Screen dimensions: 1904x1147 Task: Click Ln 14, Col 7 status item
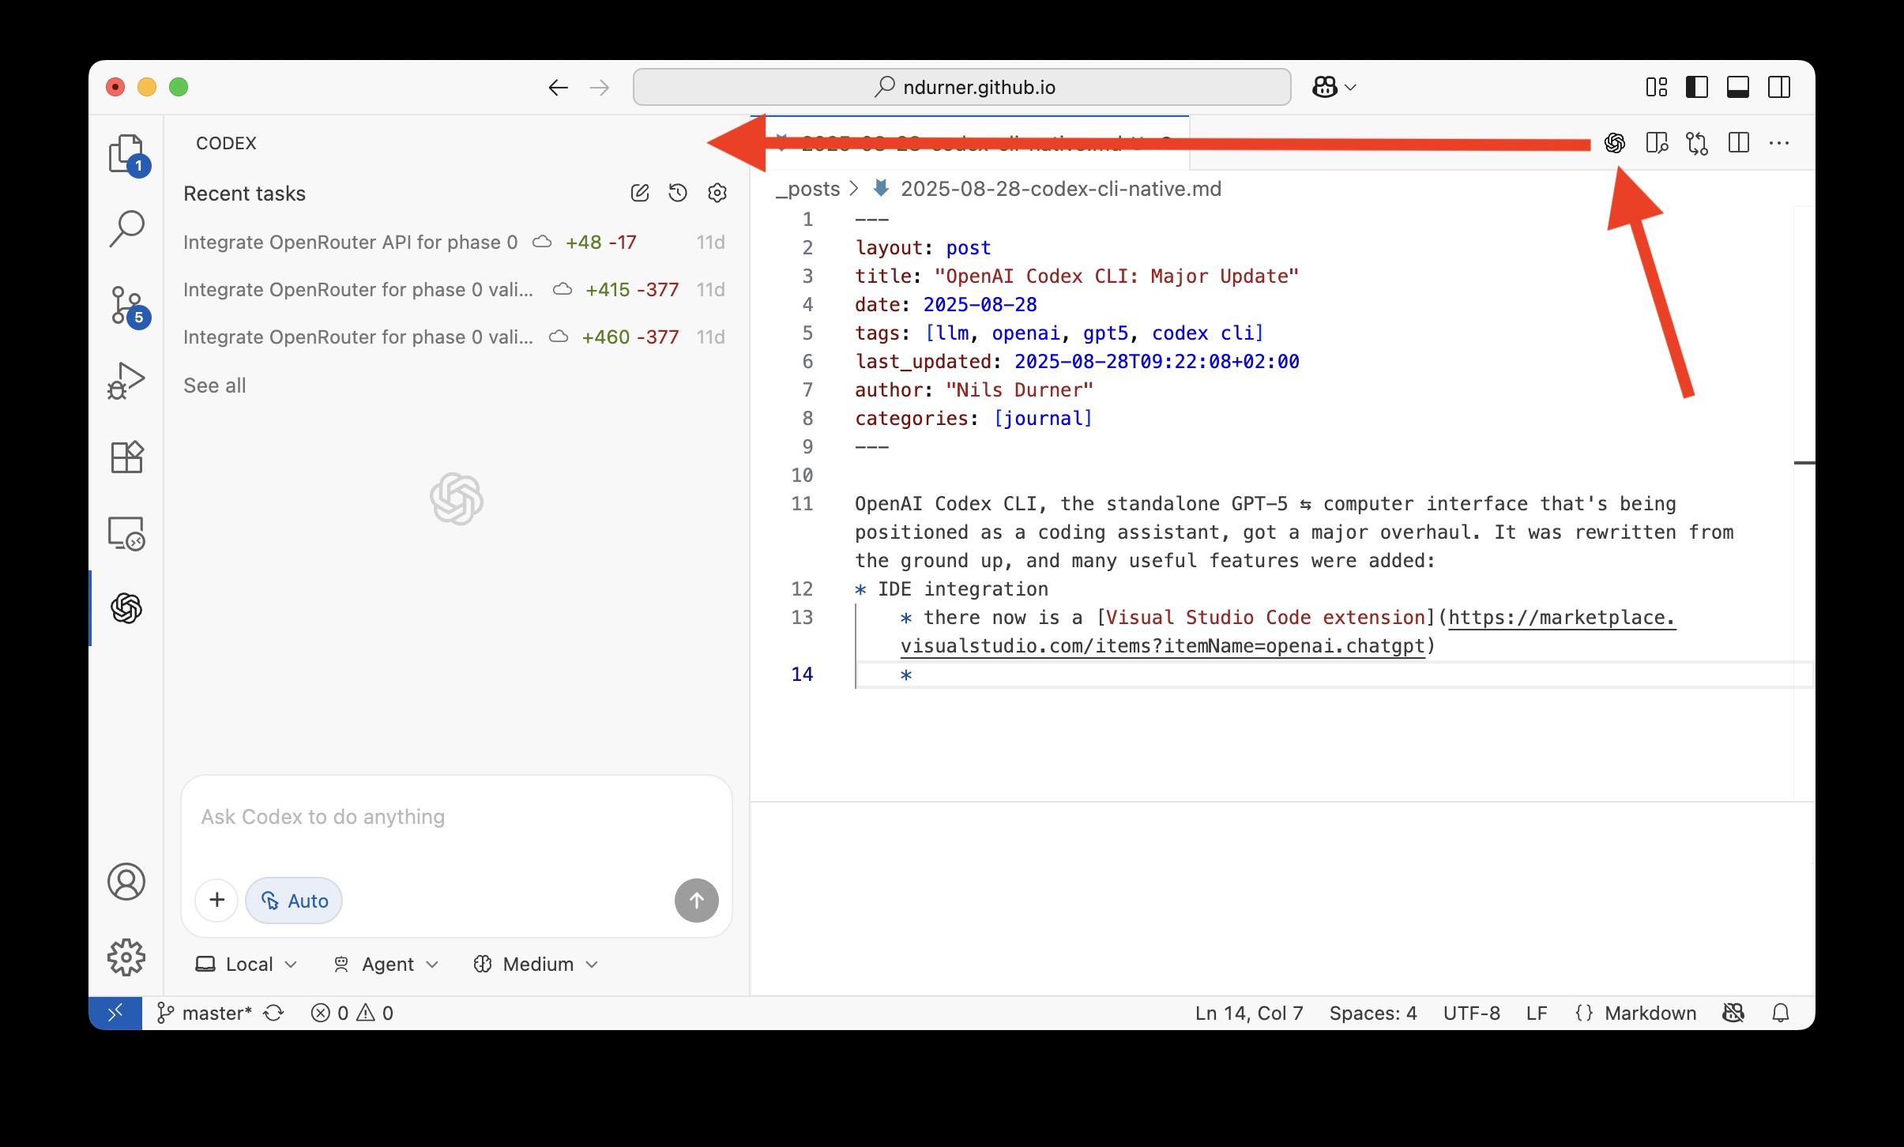click(x=1249, y=1013)
